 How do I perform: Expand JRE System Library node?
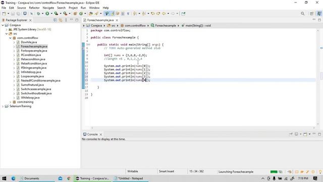[7, 29]
